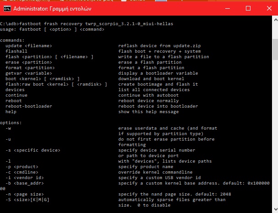Open the Command Prompt system menu icon

click(6, 9)
